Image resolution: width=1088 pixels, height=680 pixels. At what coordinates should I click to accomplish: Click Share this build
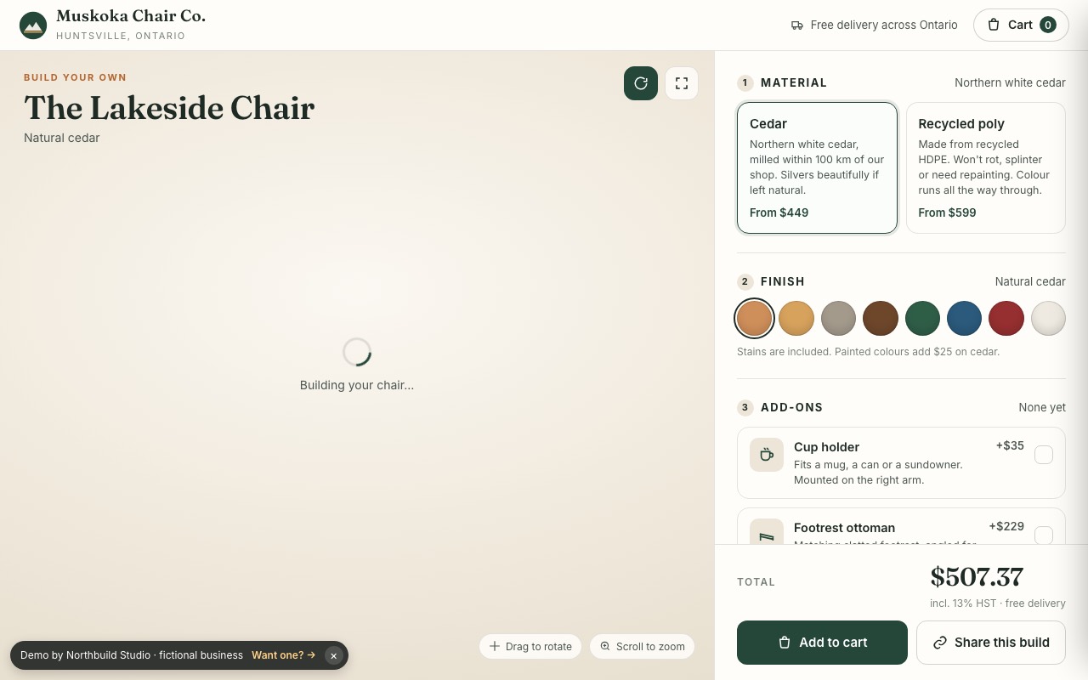click(991, 643)
